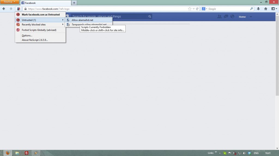The height and width of the screenshot is (156, 279).
Task: Go back with the back arrow
Action: 4,9
